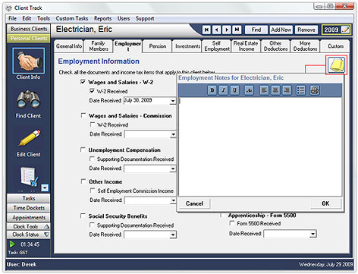Open the font style button in notes toolbar

tap(249, 90)
